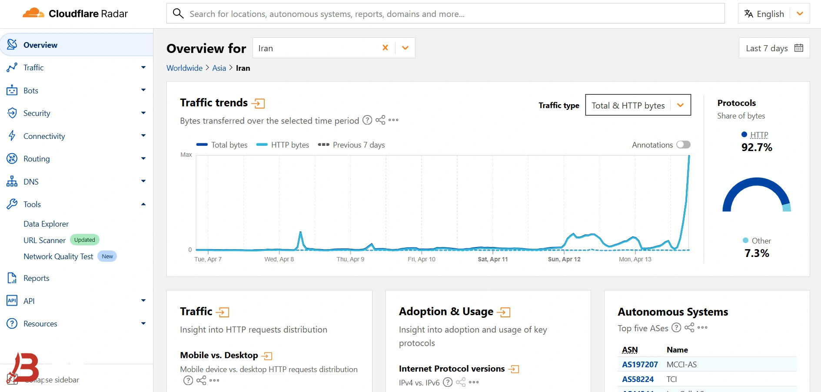The height and width of the screenshot is (392, 821).
Task: Open more options for Traffic trends chart
Action: pyautogui.click(x=393, y=120)
